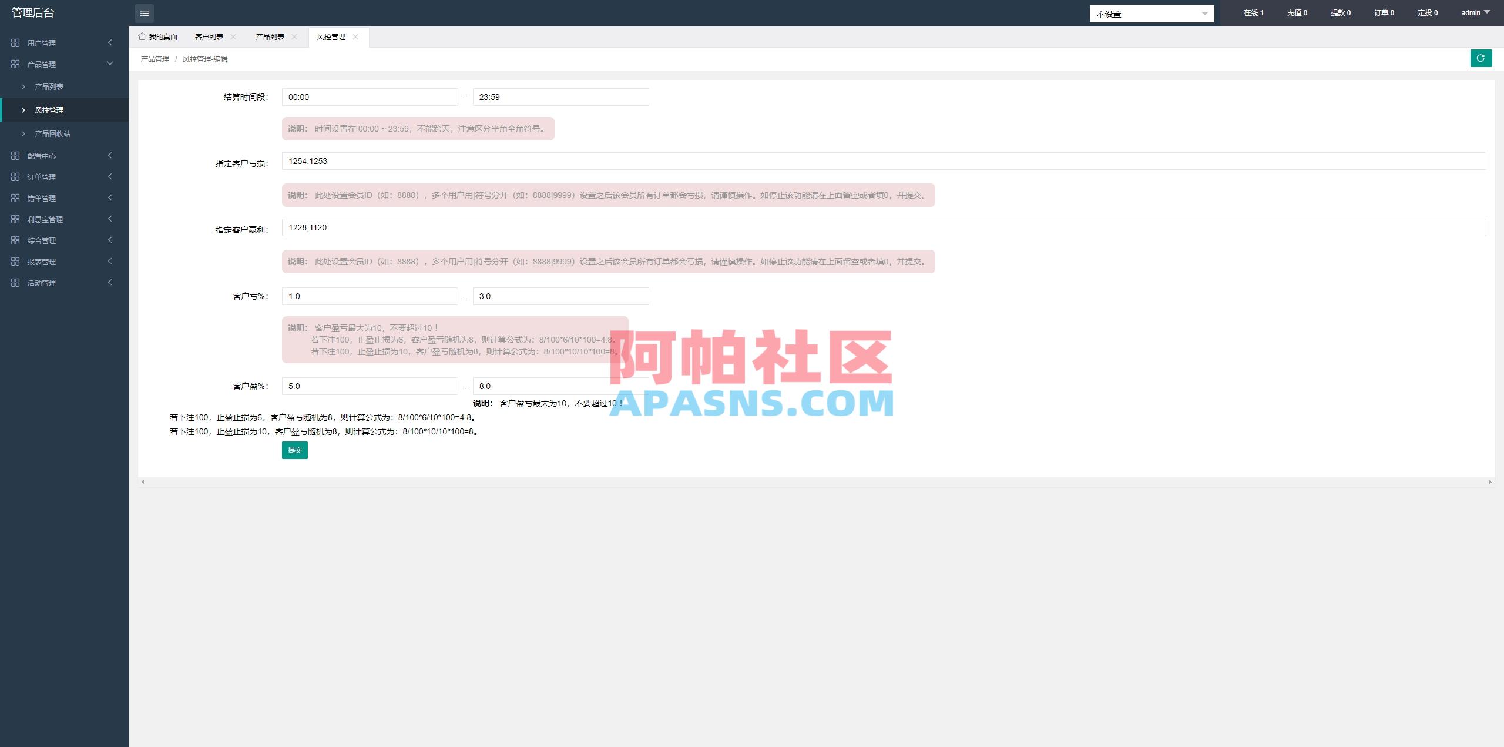
Task: Click the home icon on 我的桌面 tab
Action: click(142, 36)
